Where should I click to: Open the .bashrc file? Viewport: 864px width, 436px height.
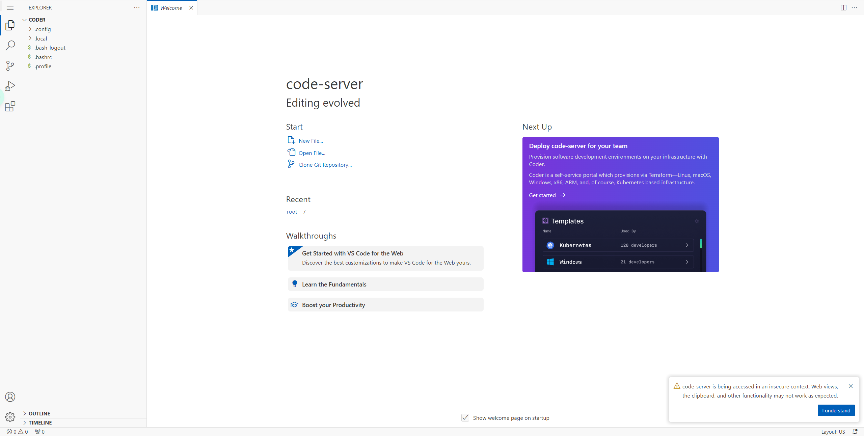pos(43,57)
